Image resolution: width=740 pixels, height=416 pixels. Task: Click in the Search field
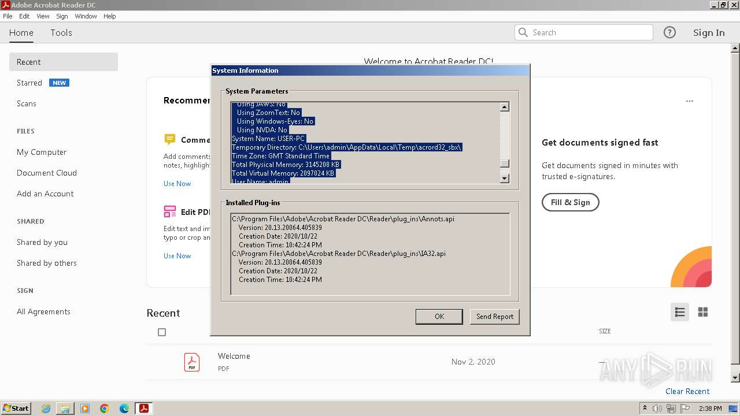click(584, 32)
